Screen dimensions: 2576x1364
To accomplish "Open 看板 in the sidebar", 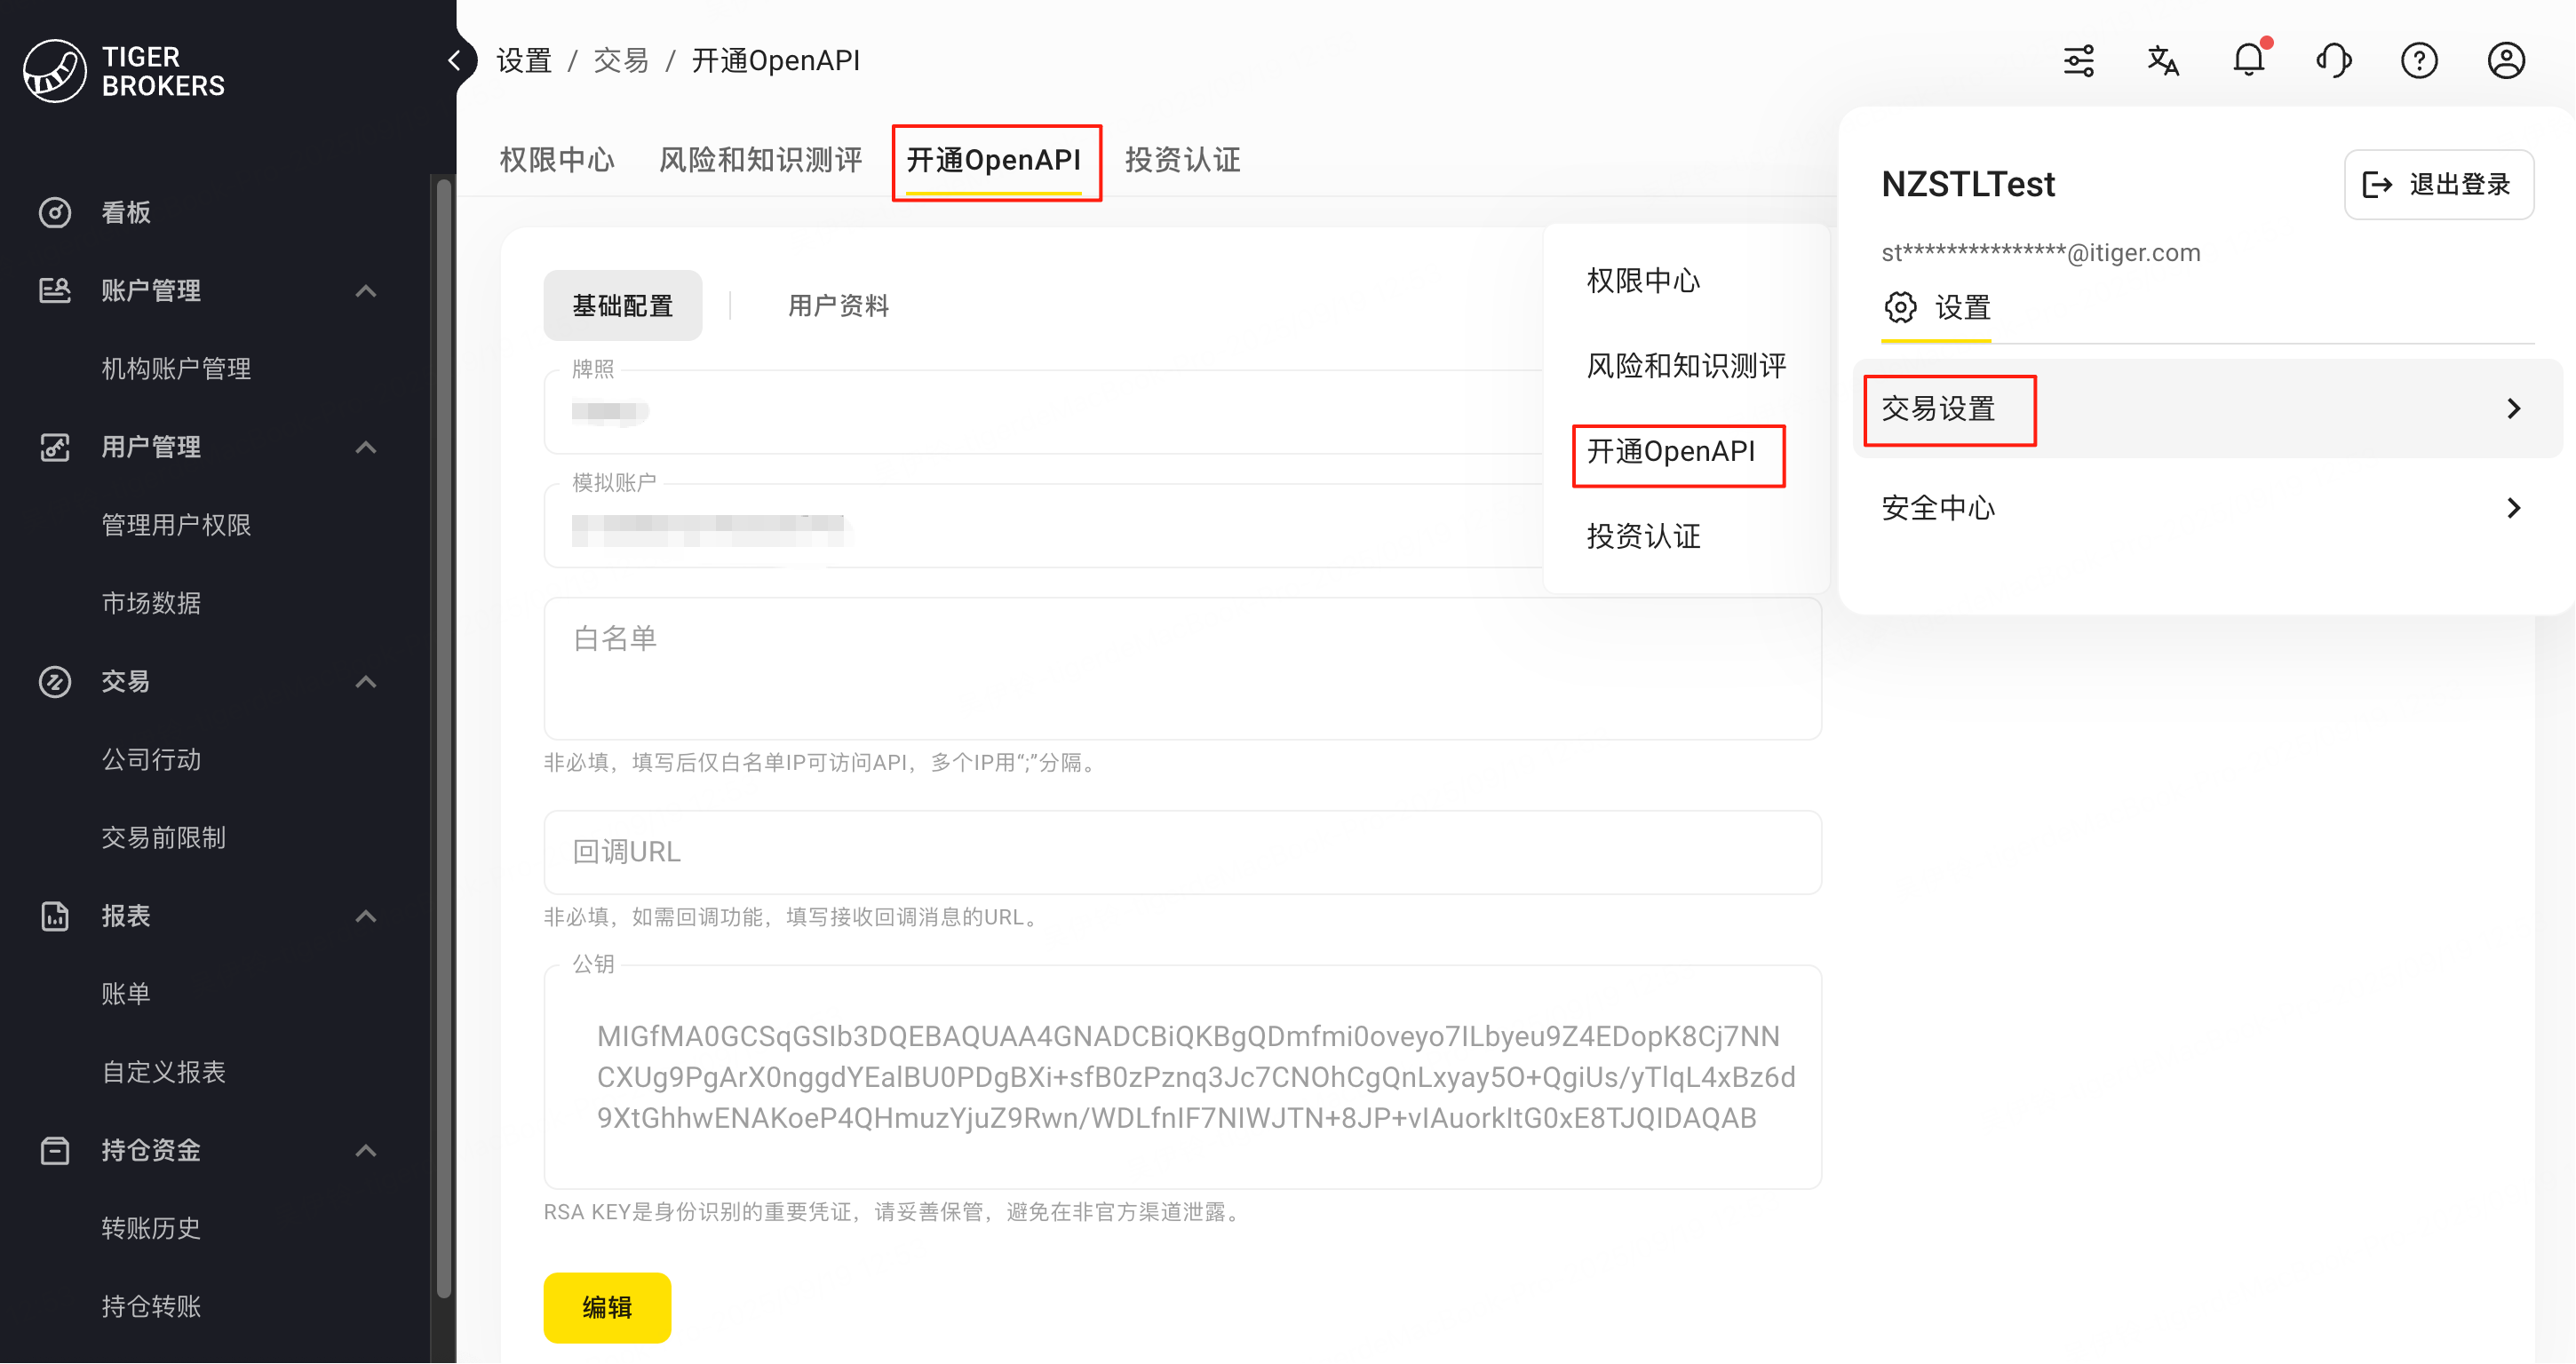I will (x=126, y=213).
